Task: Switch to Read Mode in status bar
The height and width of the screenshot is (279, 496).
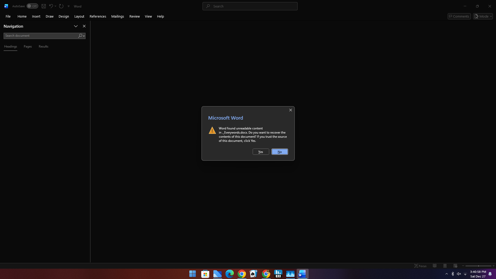Action: click(435, 266)
